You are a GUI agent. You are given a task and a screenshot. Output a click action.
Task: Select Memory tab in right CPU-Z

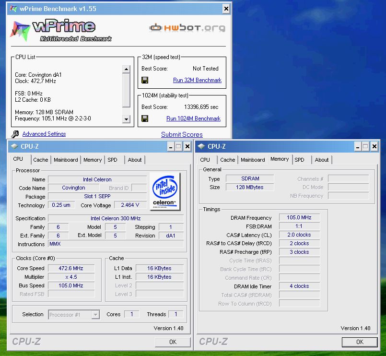(x=280, y=159)
